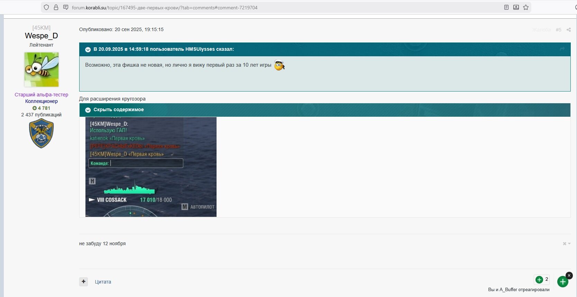Viewport: 577px width, 297px height.
Task: Collapse the spoiler "Скрыть содержимое"
Action: [x=88, y=110]
